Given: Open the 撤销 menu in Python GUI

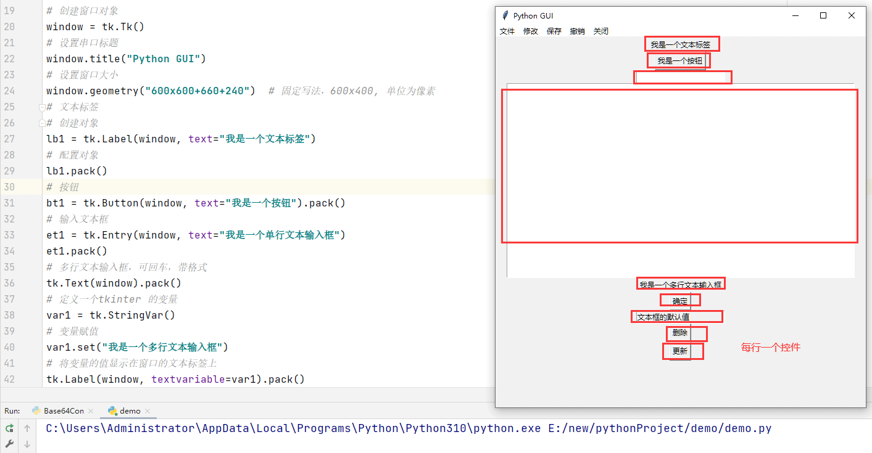Looking at the screenshot, I should point(578,31).
